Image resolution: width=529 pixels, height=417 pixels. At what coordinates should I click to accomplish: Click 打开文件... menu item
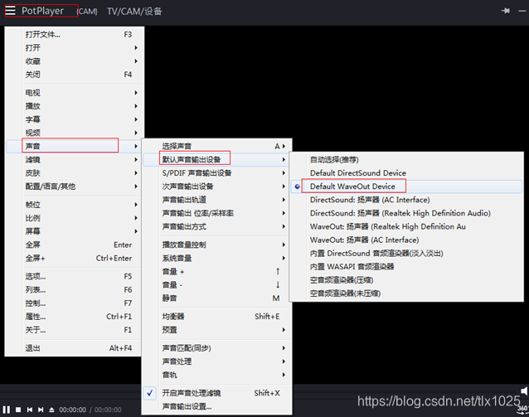73,35
